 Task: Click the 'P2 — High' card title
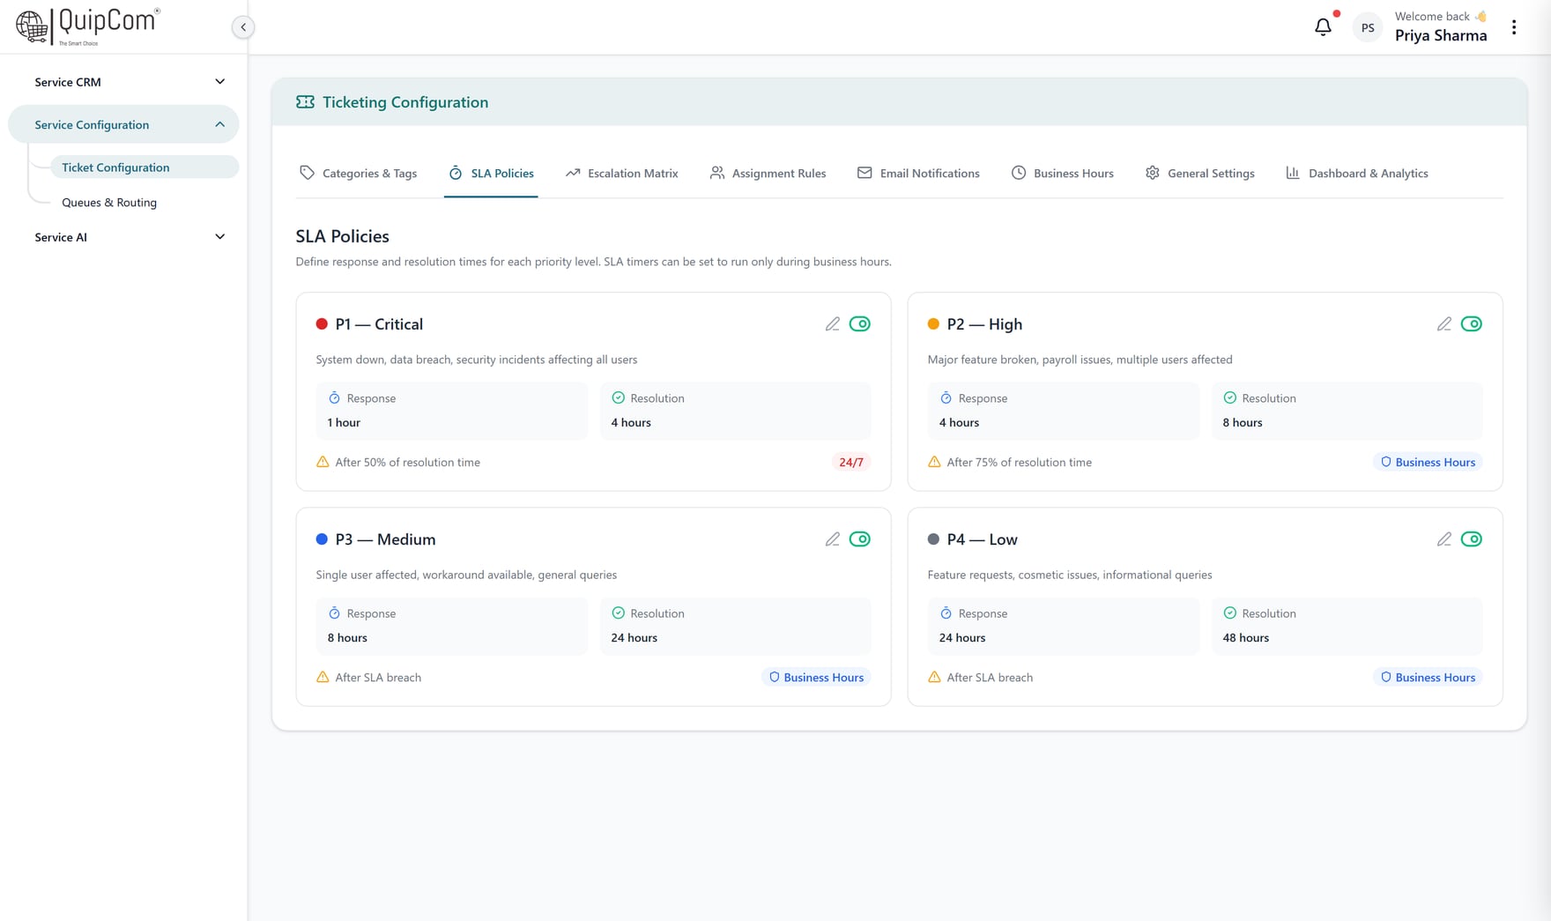point(984,324)
